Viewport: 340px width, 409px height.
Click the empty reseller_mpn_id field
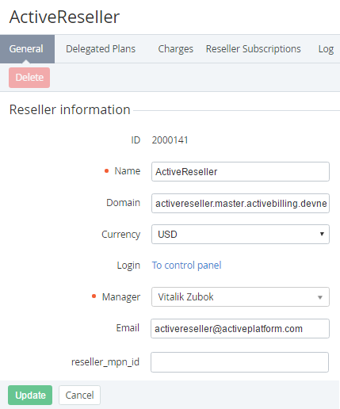239,362
